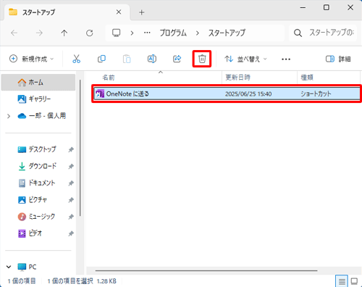
Task: Open the 並べ替え sort dropdown
Action: [245, 59]
